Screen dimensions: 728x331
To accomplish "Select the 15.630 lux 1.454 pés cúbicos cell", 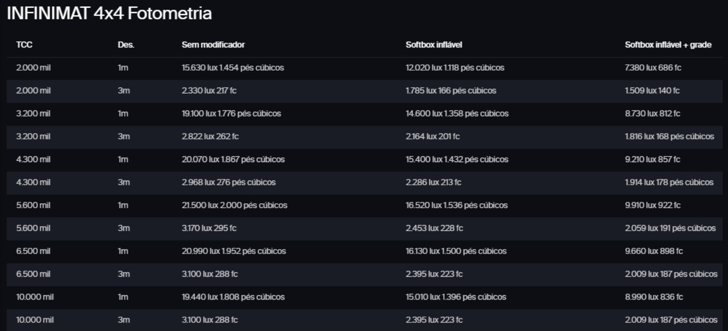I will (x=232, y=68).
